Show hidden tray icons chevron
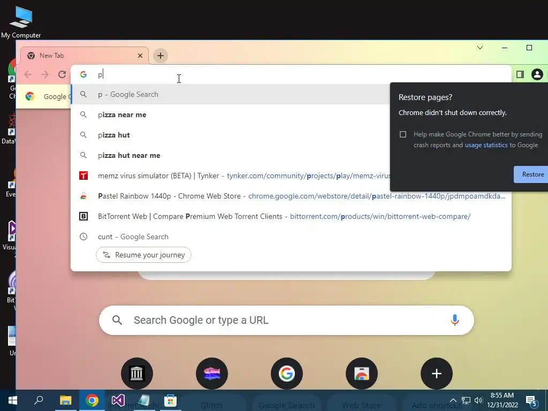 coord(453,400)
